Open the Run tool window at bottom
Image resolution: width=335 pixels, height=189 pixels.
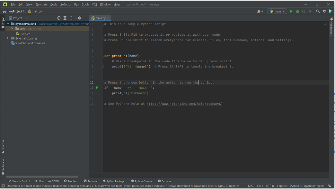(39, 181)
